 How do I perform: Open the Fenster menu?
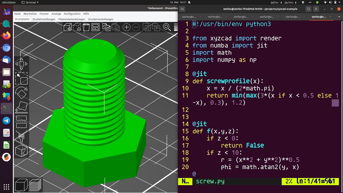(x=44, y=14)
